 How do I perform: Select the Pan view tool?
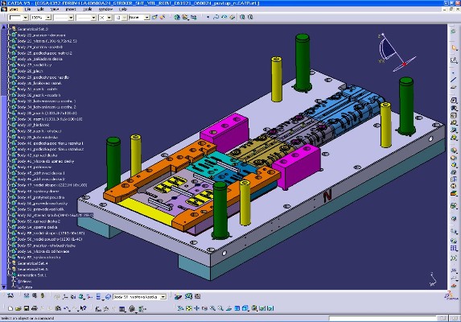(196, 308)
